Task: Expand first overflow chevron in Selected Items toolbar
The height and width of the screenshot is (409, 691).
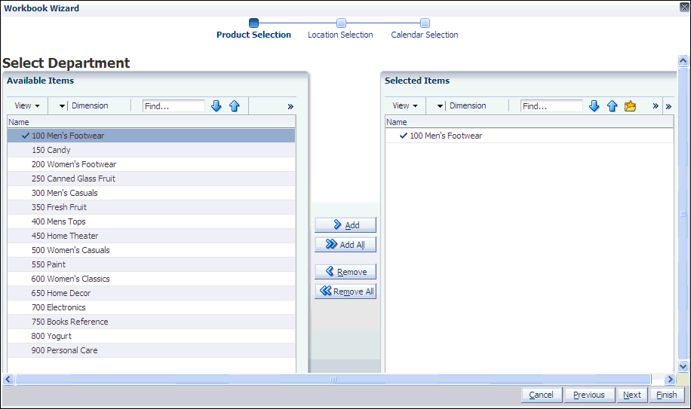Action: click(x=656, y=106)
